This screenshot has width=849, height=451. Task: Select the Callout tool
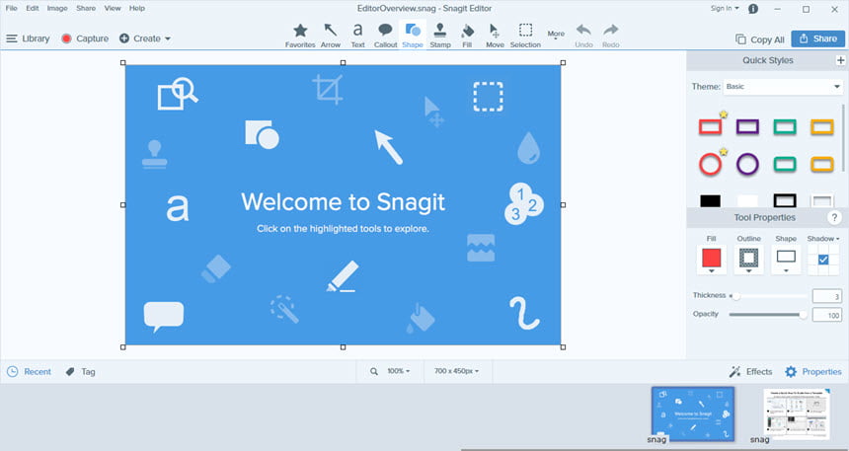click(x=386, y=36)
